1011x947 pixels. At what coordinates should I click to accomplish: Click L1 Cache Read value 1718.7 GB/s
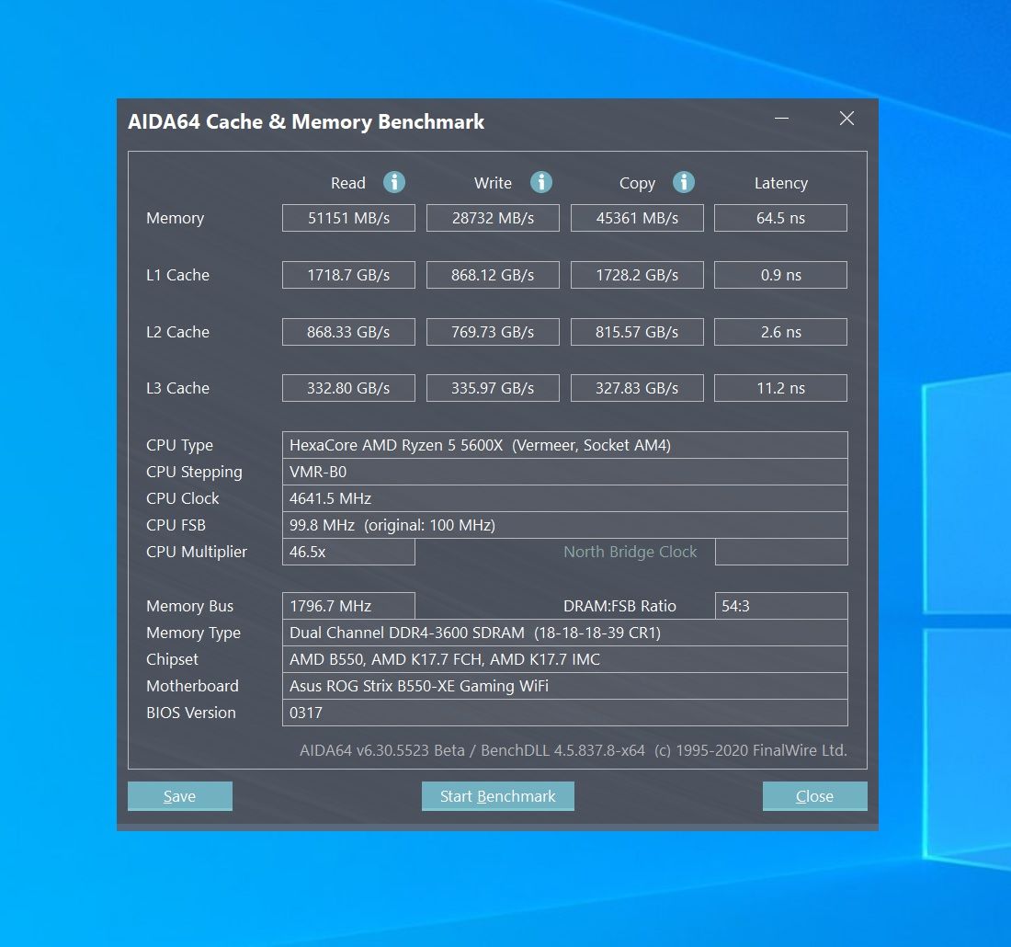point(348,275)
